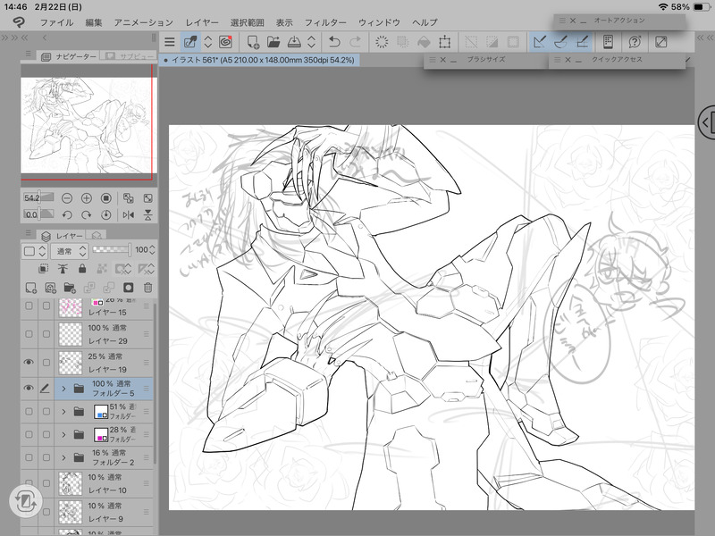Toggle the Snap to Ruler icon
Screen dimensions: 715x536
point(540,41)
